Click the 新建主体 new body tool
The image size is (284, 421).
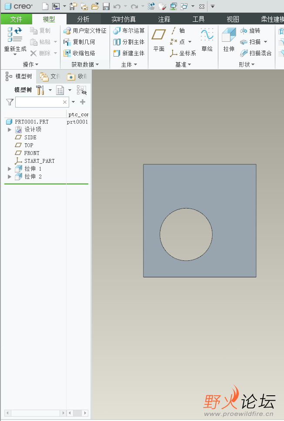click(x=129, y=53)
